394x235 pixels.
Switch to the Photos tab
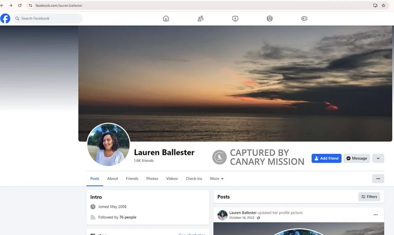152,178
